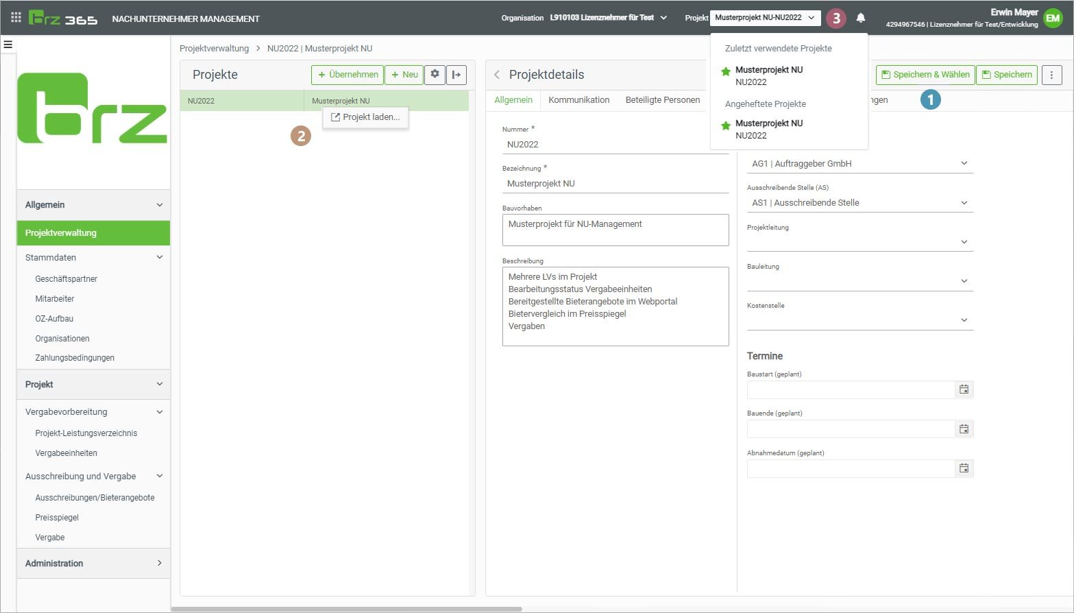Open OZ-Aufbau in the sidebar

tap(54, 319)
